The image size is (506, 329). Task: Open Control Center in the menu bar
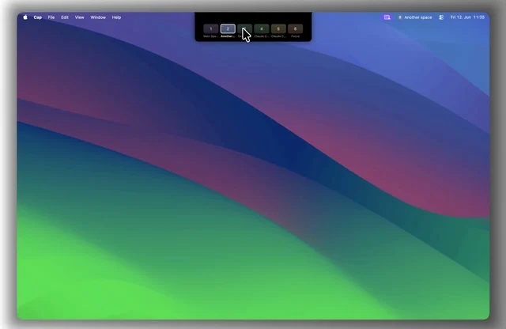click(x=441, y=17)
